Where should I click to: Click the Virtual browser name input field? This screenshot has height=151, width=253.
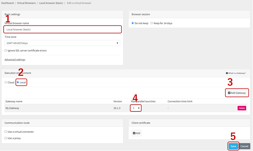coord(62,29)
